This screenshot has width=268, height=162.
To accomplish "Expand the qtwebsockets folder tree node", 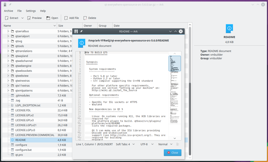I will [x=8, y=71].
